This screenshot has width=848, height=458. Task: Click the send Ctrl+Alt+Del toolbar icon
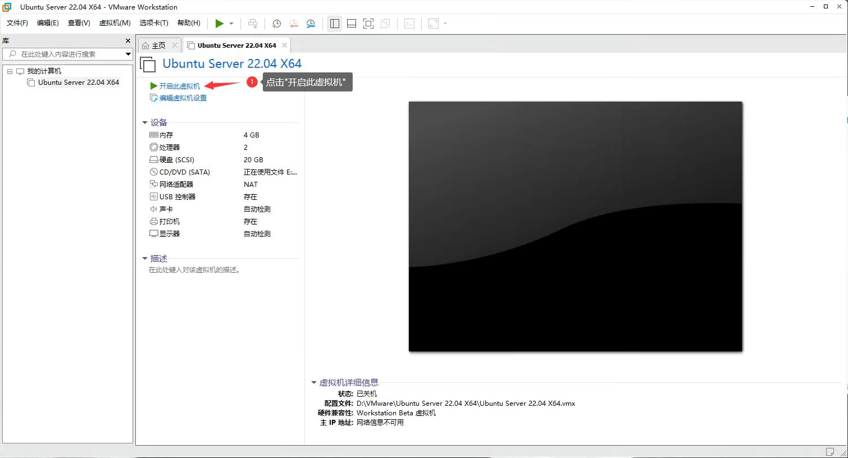253,24
